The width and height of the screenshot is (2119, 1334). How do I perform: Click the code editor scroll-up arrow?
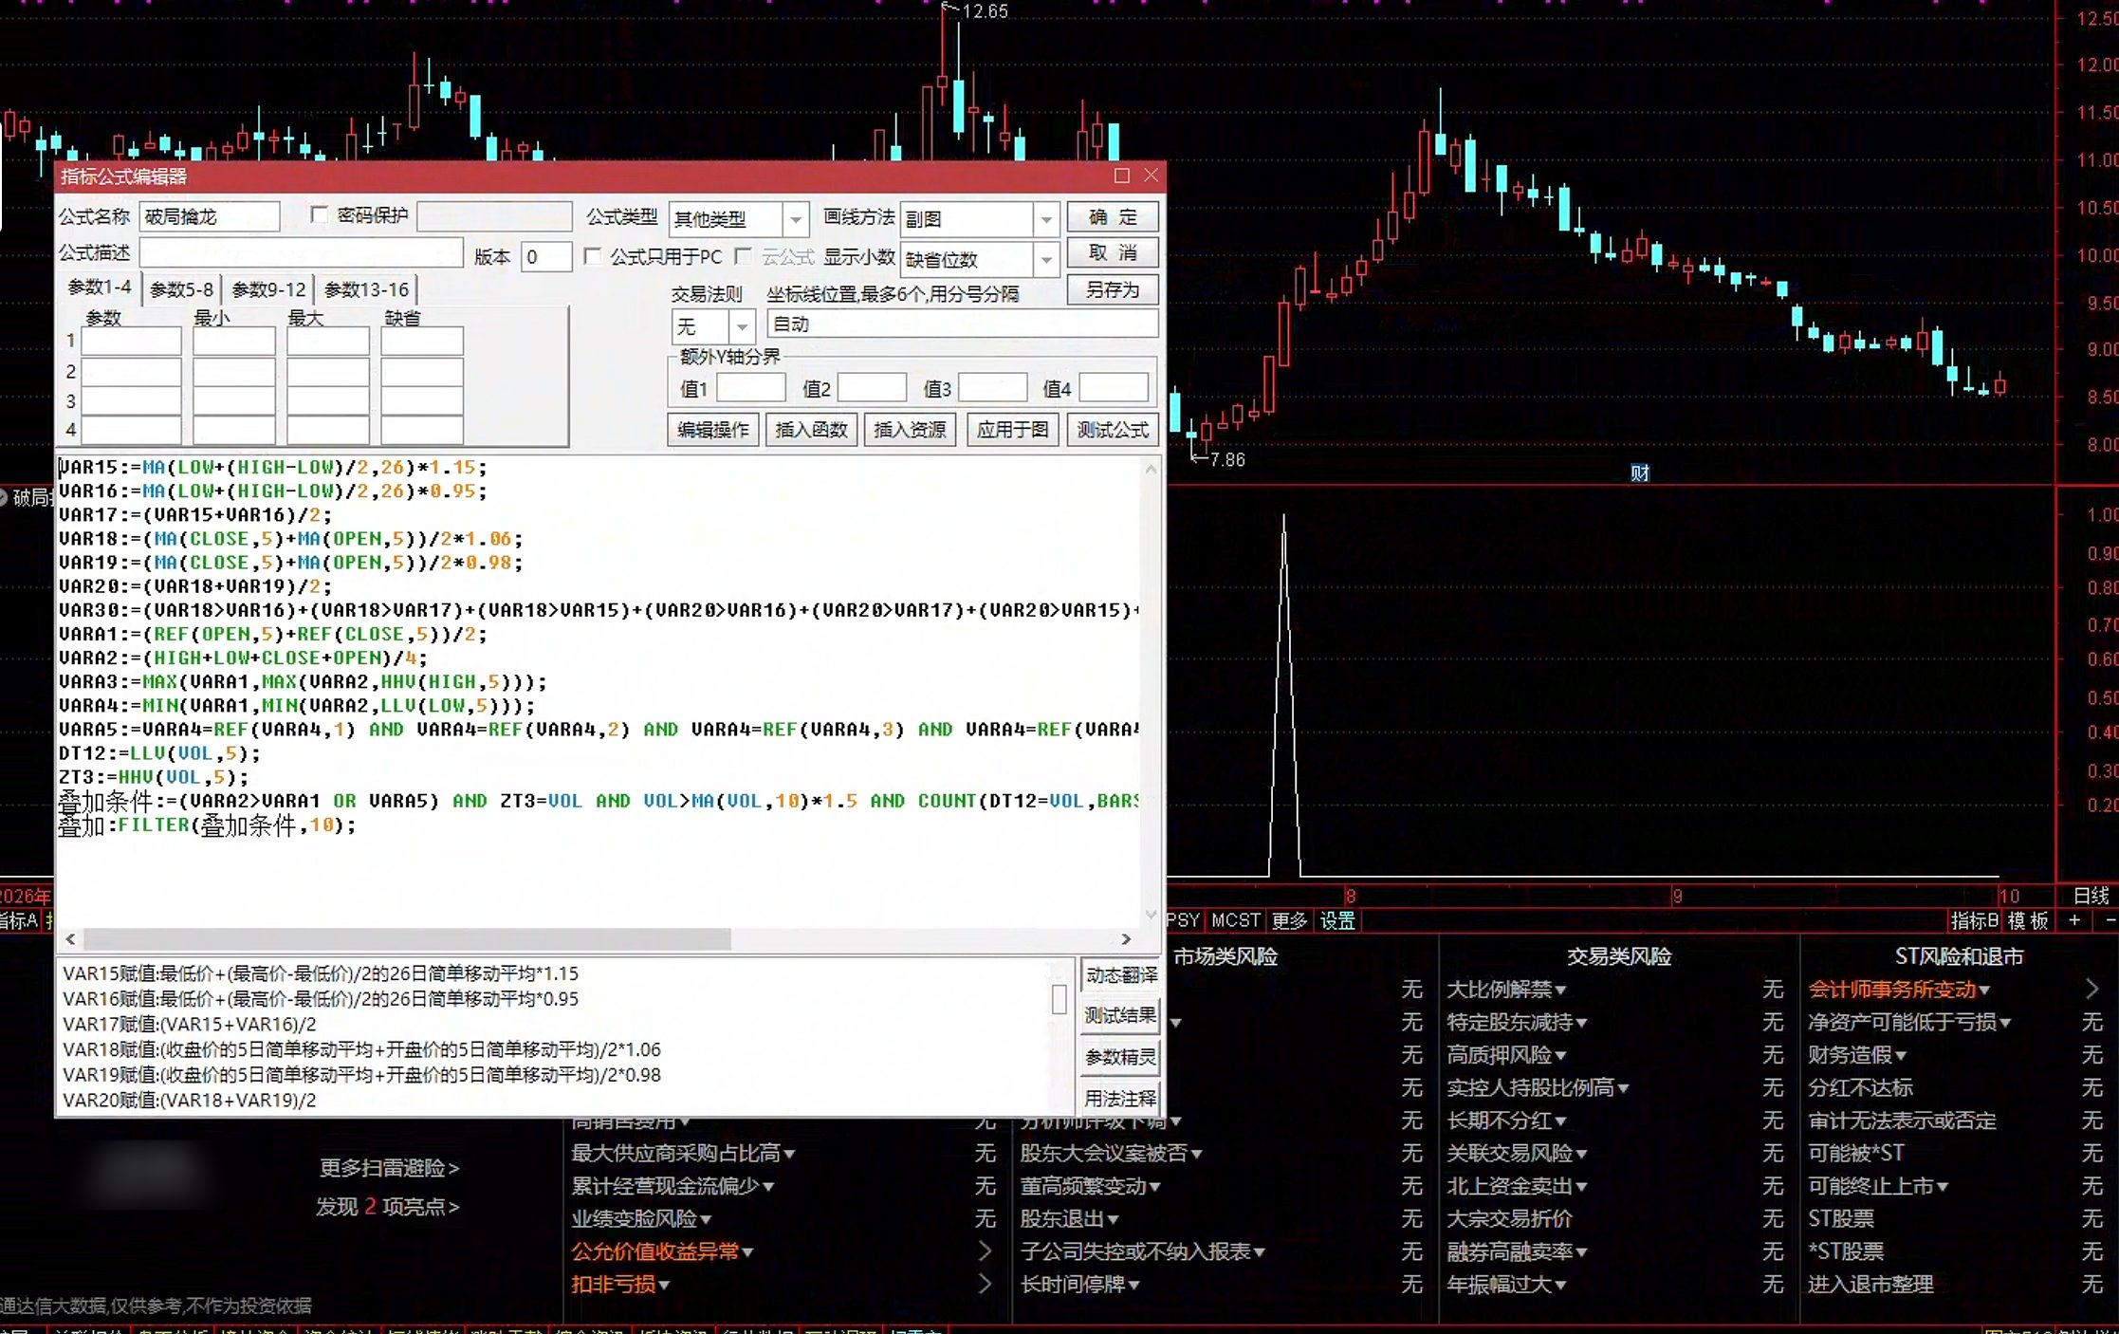[x=1151, y=469]
